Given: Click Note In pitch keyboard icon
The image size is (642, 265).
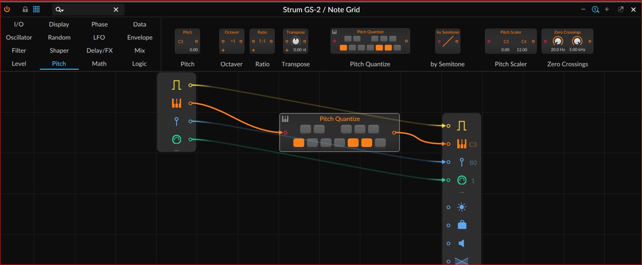Looking at the screenshot, I should (177, 103).
